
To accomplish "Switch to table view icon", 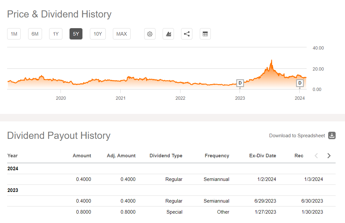I will click(x=205, y=34).
